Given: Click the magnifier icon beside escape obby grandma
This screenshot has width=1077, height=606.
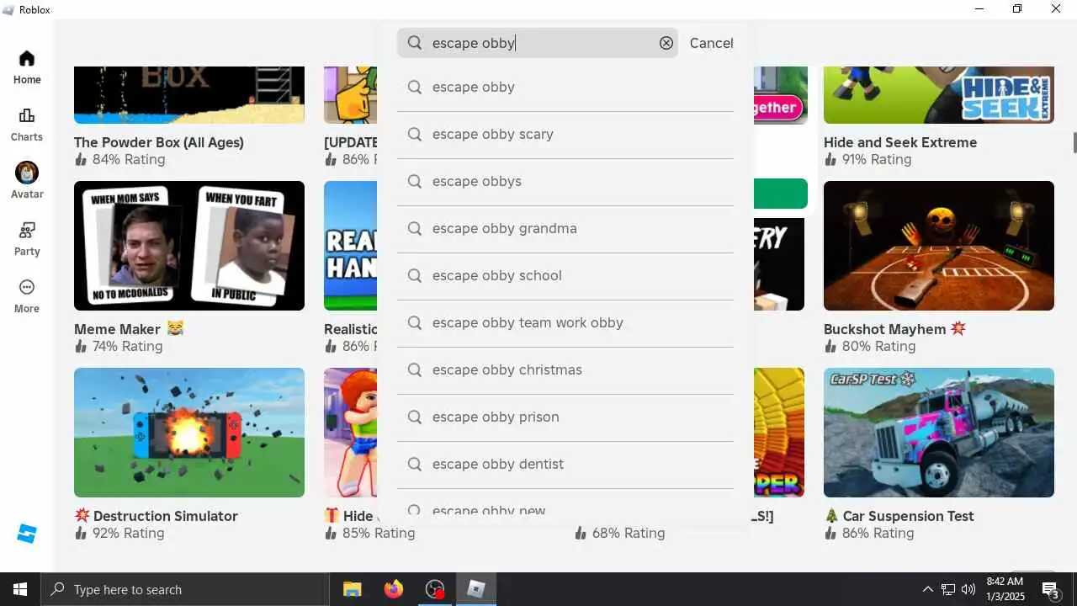Looking at the screenshot, I should coord(415,228).
